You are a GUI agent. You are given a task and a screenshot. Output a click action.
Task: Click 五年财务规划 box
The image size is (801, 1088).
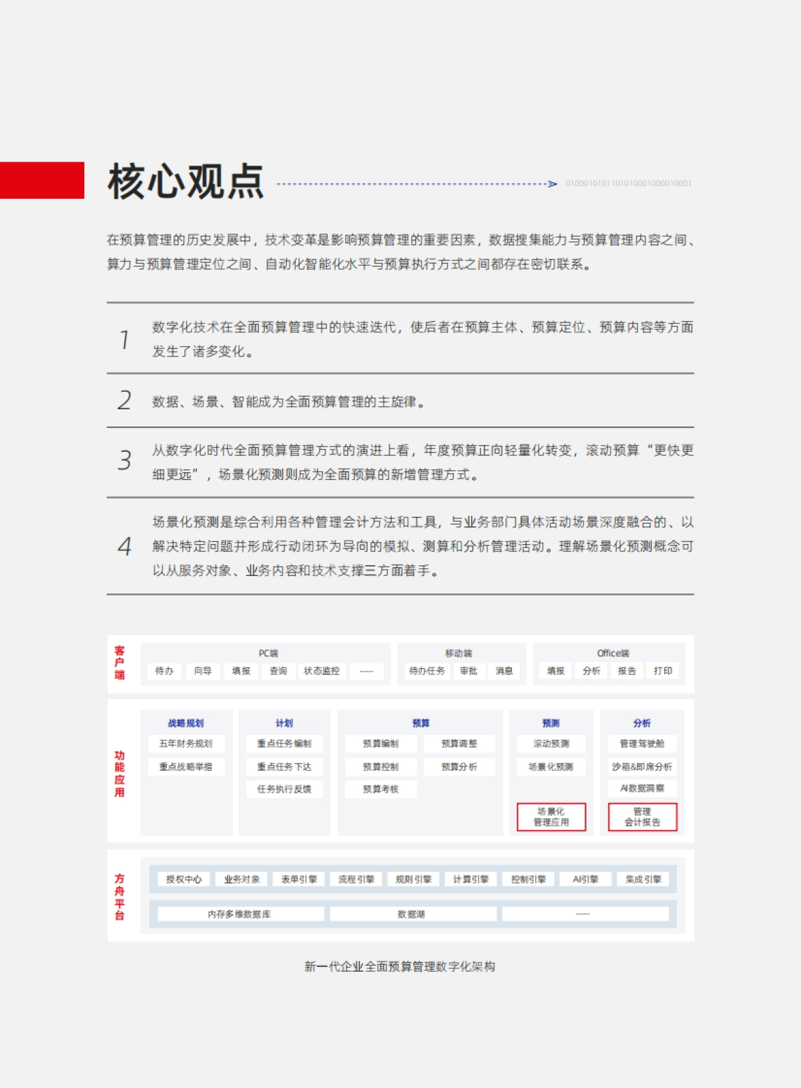(x=186, y=744)
